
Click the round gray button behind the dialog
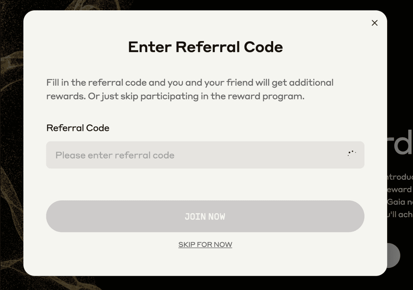pyautogui.click(x=394, y=255)
